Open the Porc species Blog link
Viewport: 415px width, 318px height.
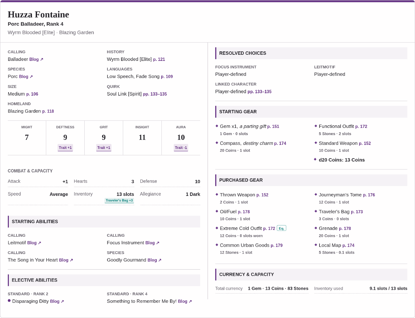26,77
